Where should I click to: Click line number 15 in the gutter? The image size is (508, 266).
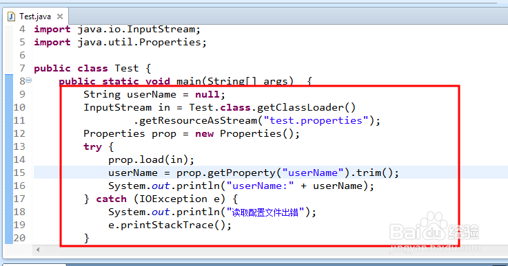click(x=19, y=173)
